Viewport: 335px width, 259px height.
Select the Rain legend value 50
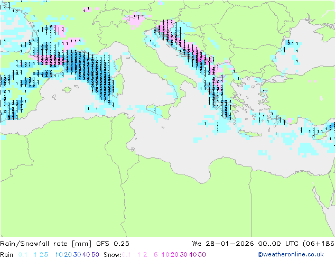[95, 255]
